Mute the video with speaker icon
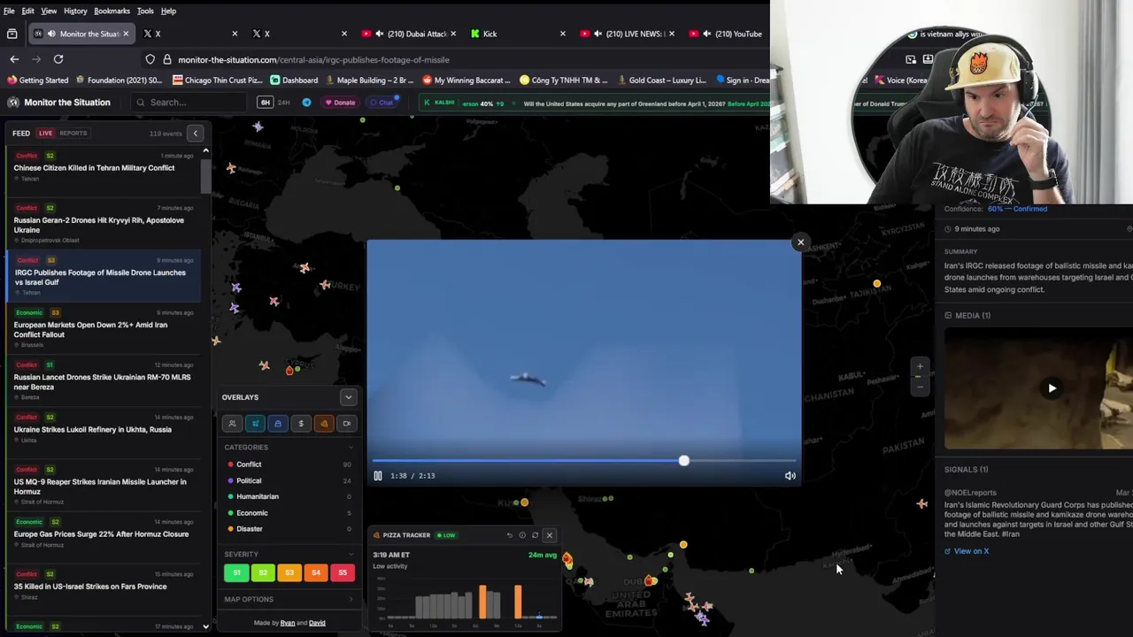1133x637 pixels. [790, 476]
